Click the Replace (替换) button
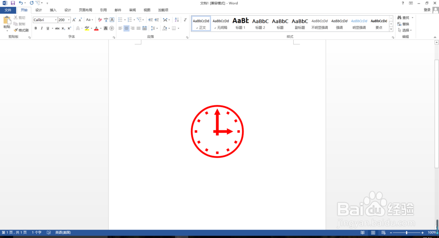Viewport: 439px width, 238px height. click(x=403, y=24)
